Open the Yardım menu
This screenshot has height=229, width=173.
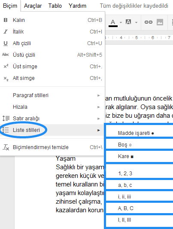[77, 6]
